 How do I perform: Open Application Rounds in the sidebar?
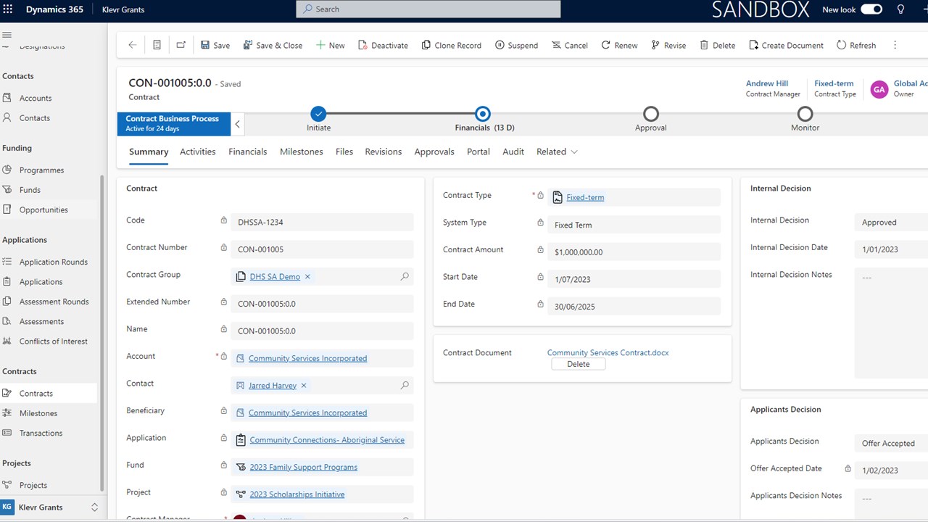tap(54, 262)
